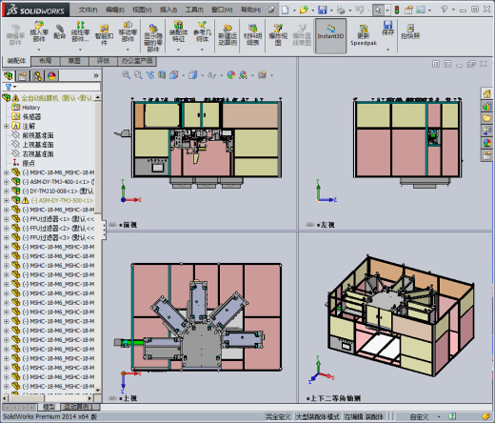Select the 传感器 (Sensors) tree item

tap(31, 117)
